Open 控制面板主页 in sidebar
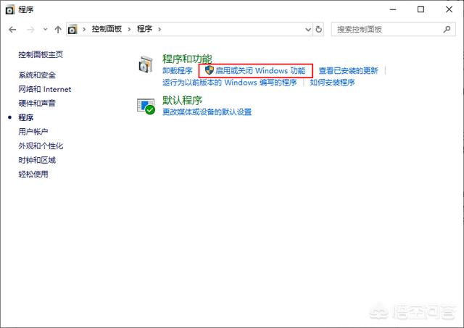Image resolution: width=464 pixels, height=328 pixels. click(x=41, y=55)
